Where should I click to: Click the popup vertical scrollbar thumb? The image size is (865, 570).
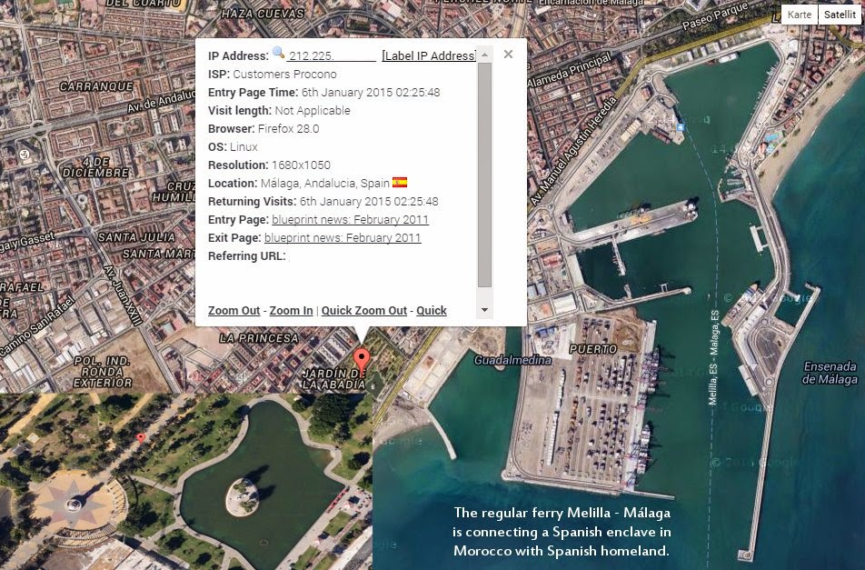[x=484, y=175]
